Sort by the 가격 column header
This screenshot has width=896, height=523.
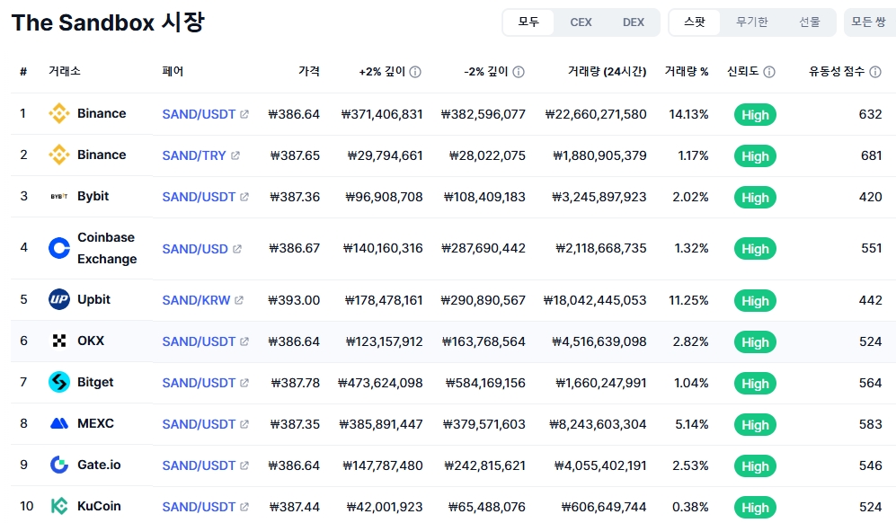coord(309,71)
